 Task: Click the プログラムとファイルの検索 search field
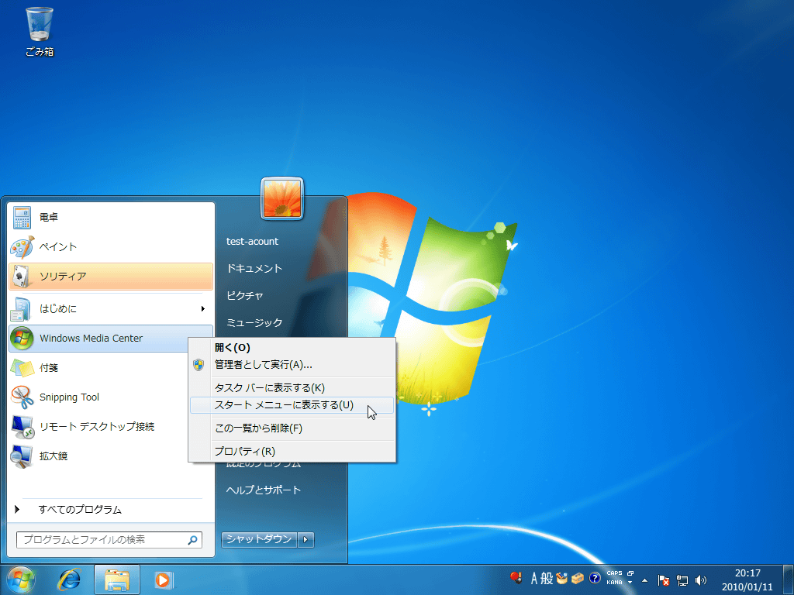(x=109, y=540)
